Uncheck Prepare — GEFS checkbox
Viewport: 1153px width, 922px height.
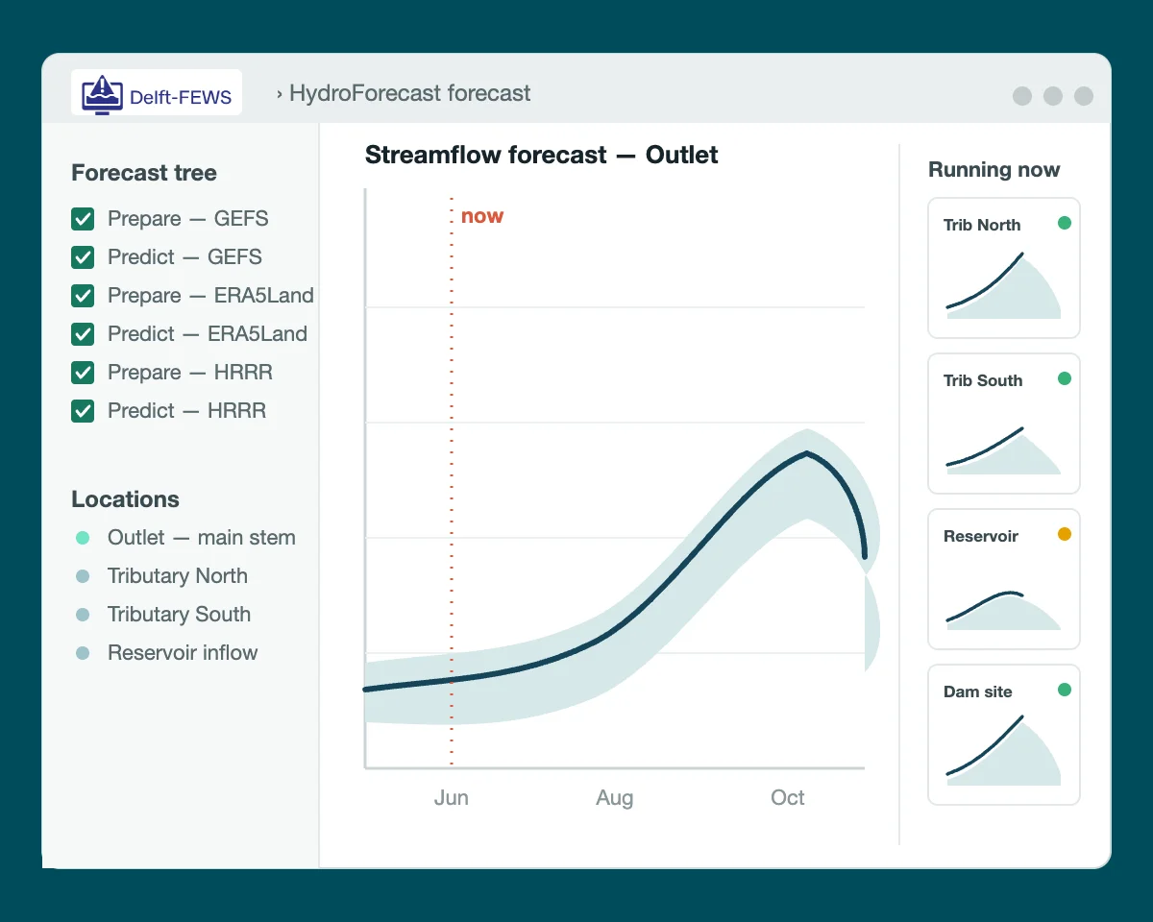pyautogui.click(x=83, y=219)
